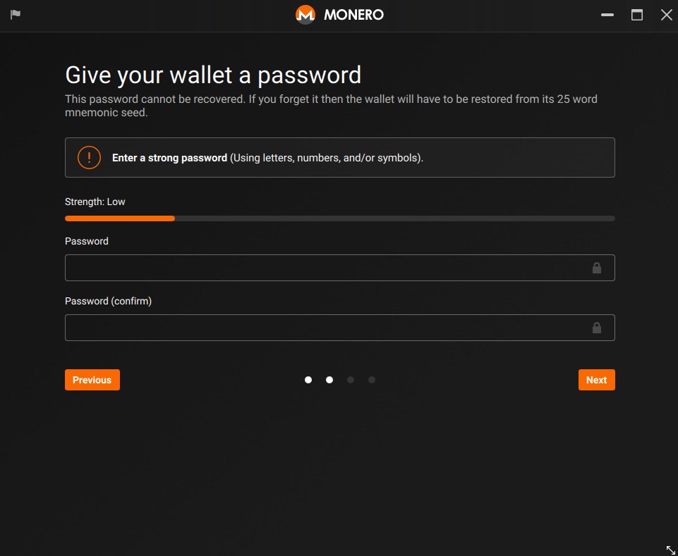678x556 pixels.
Task: Select the fourth wizard step dot
Action: (372, 380)
